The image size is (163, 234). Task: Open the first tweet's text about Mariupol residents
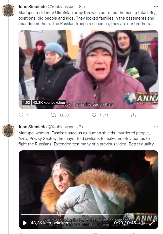87,18
